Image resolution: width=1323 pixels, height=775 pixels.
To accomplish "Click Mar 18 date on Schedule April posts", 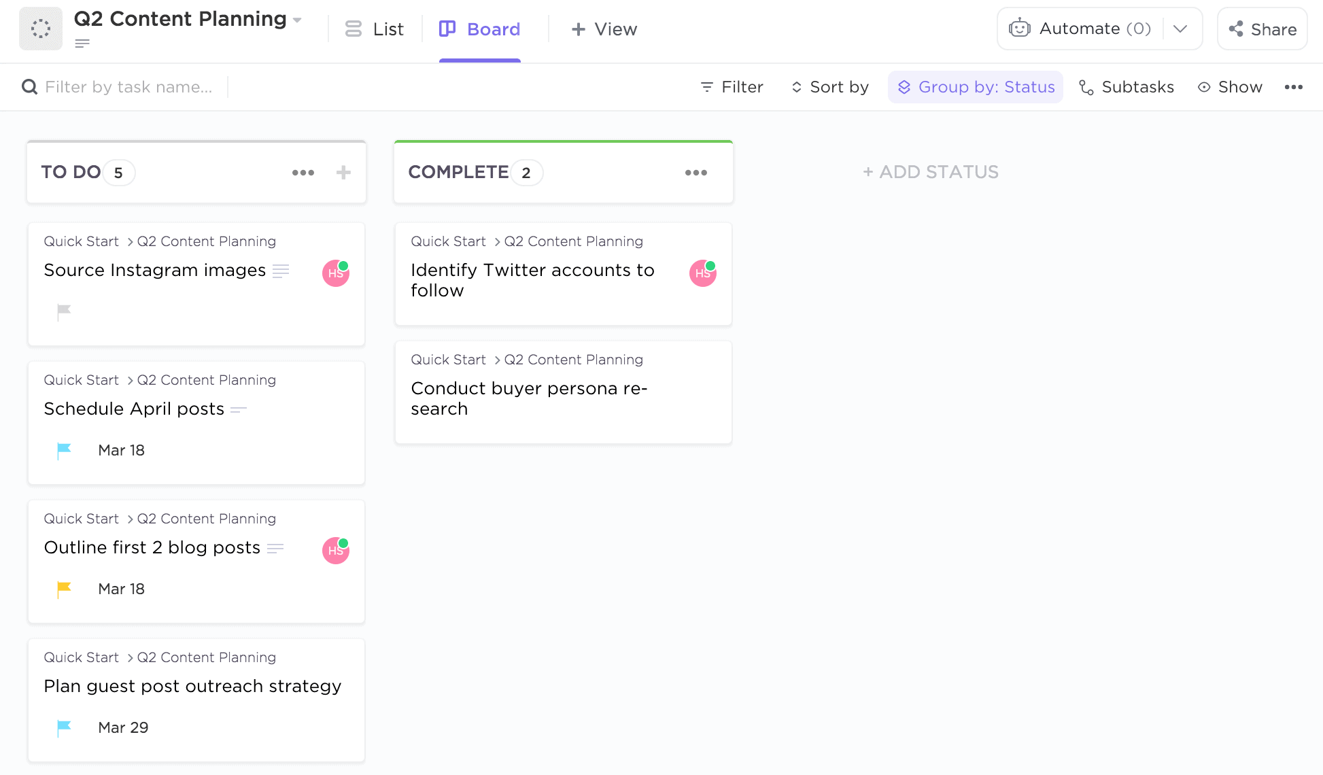I will click(121, 450).
